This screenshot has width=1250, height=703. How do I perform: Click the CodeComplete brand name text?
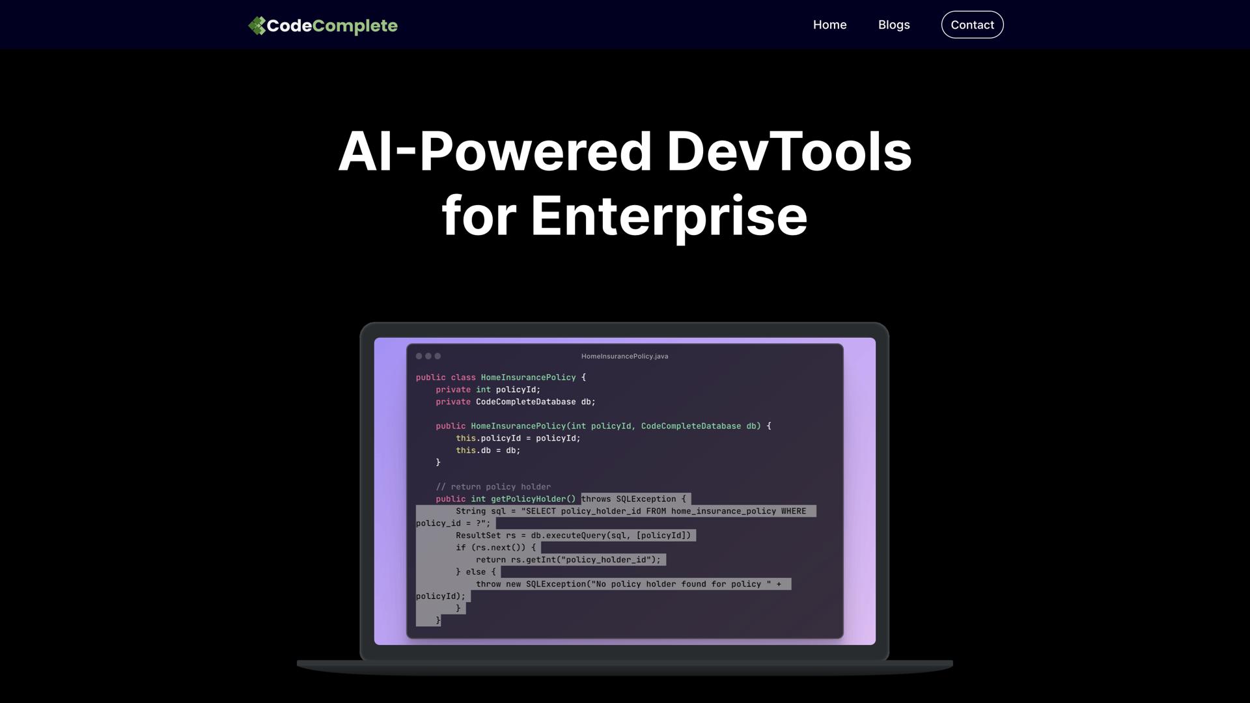(332, 25)
